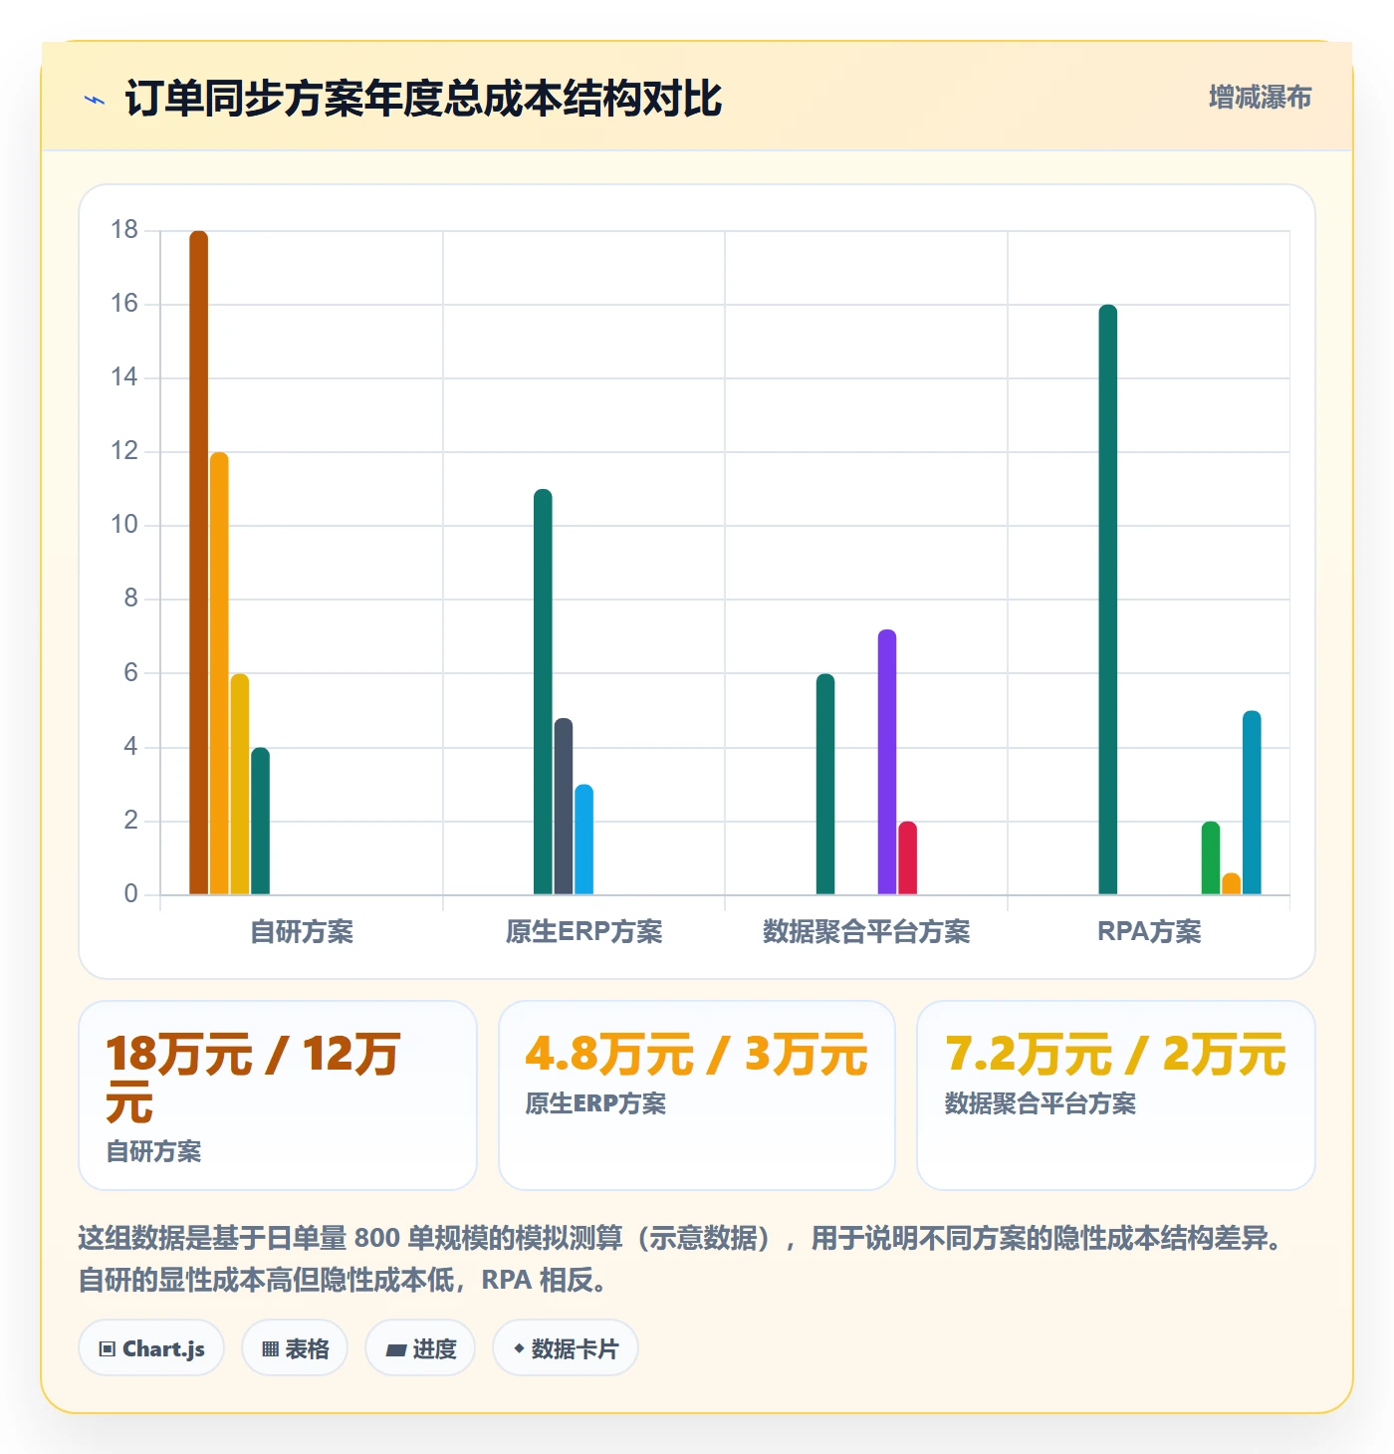Click the 原生ERP方案 axis label

pos(584,932)
